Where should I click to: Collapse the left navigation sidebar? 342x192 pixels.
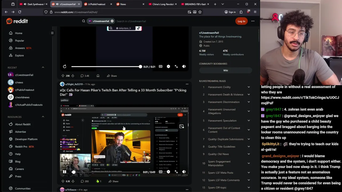point(52,33)
